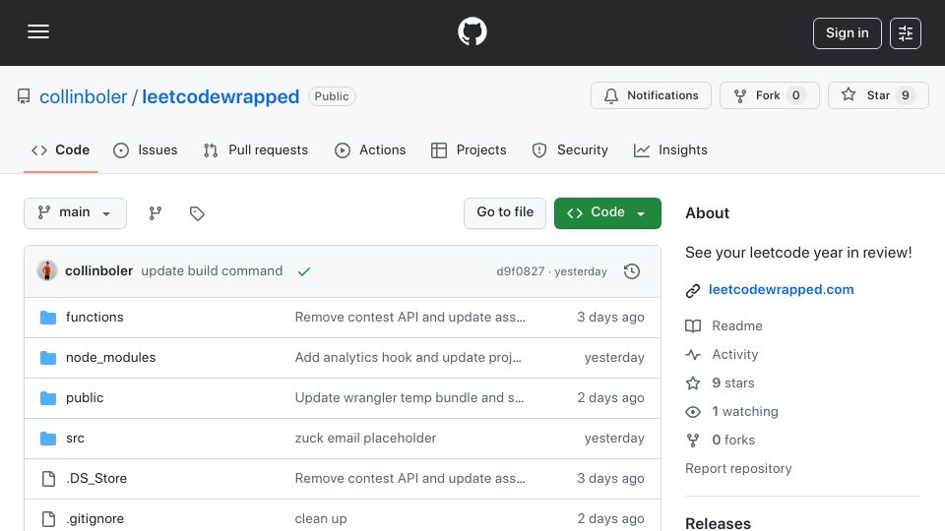Open the functions folder
This screenshot has height=531, width=945.
94,318
